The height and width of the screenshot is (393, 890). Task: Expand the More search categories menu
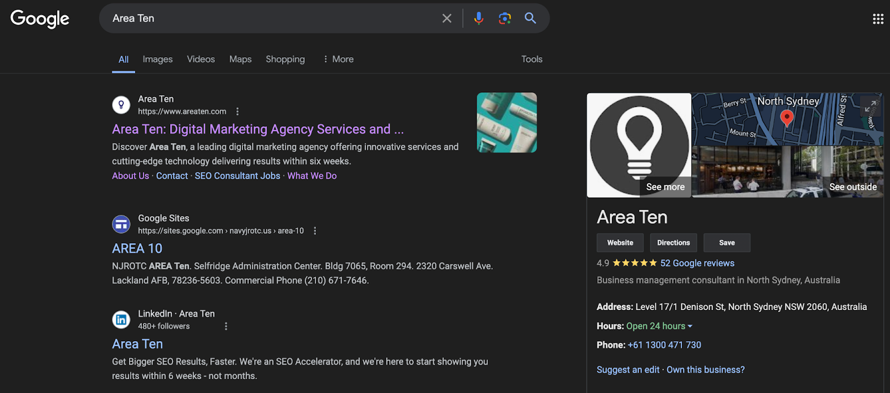coord(338,59)
